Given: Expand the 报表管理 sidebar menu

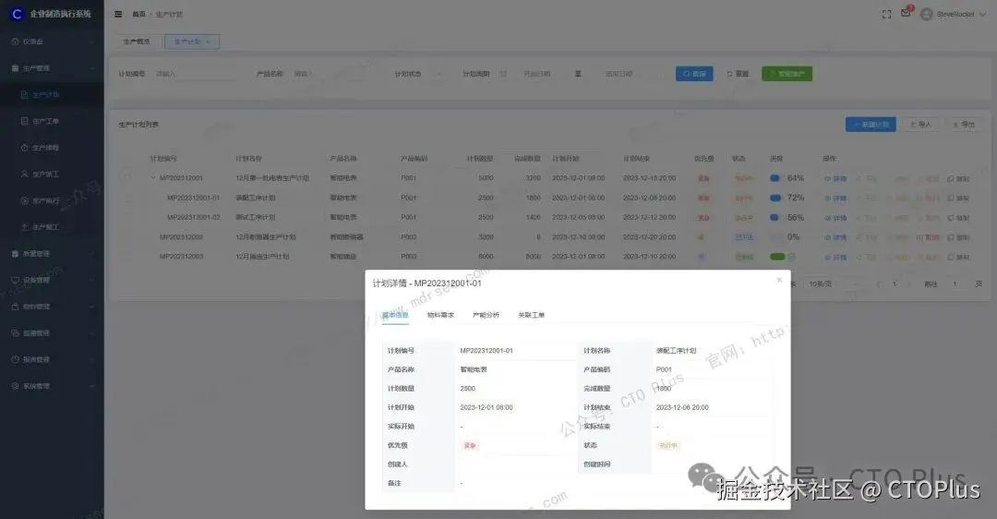Looking at the screenshot, I should (x=52, y=359).
